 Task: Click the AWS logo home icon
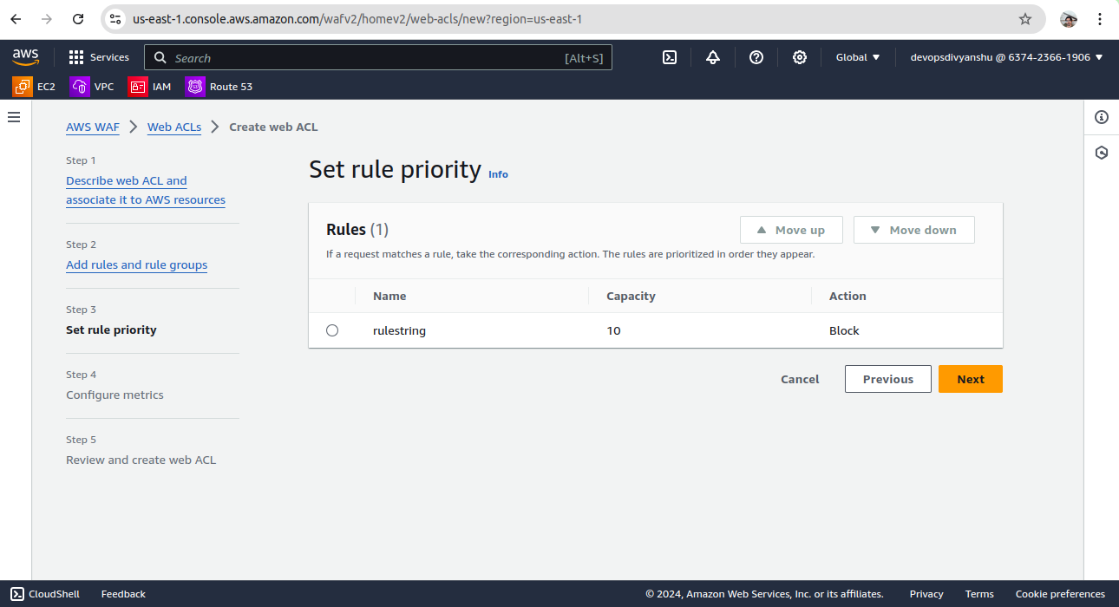(x=26, y=57)
